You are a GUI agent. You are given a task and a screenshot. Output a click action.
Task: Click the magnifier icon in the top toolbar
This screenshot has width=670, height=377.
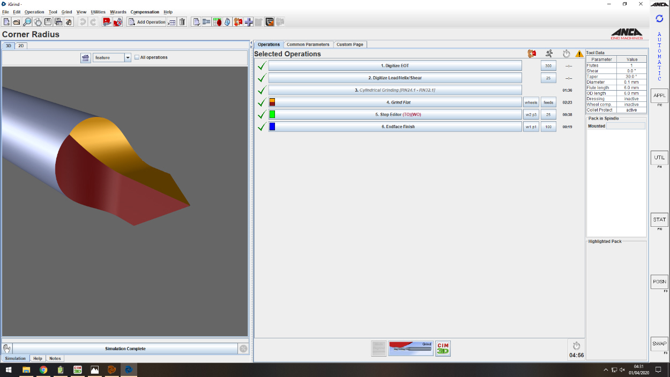click(27, 22)
